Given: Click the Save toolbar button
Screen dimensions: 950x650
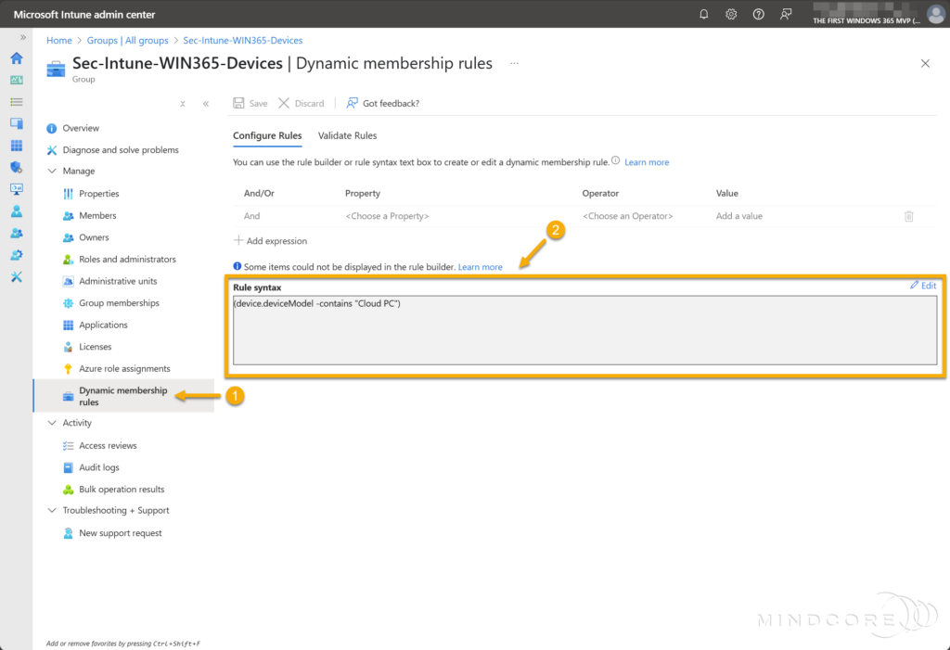Looking at the screenshot, I should pyautogui.click(x=250, y=103).
